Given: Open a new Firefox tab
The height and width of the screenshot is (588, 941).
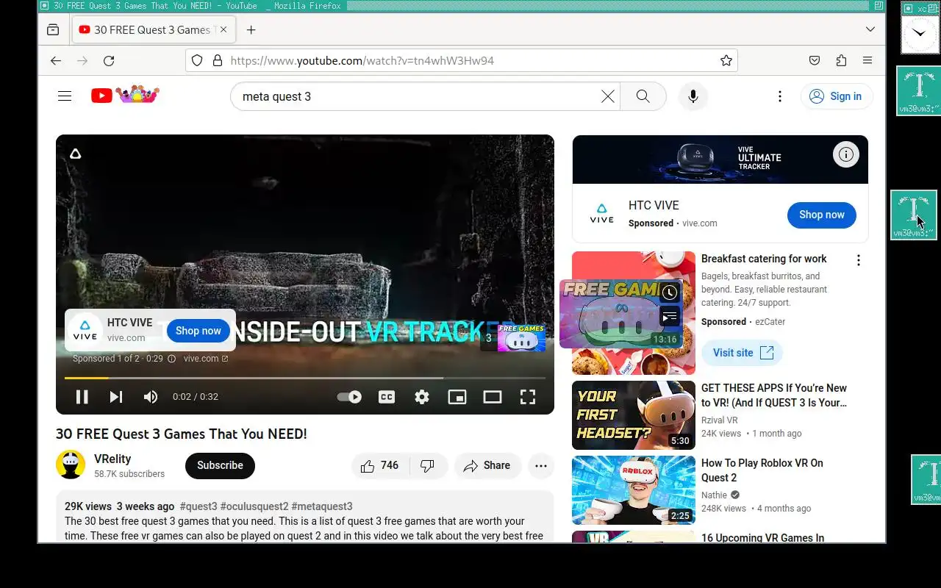Looking at the screenshot, I should [251, 30].
